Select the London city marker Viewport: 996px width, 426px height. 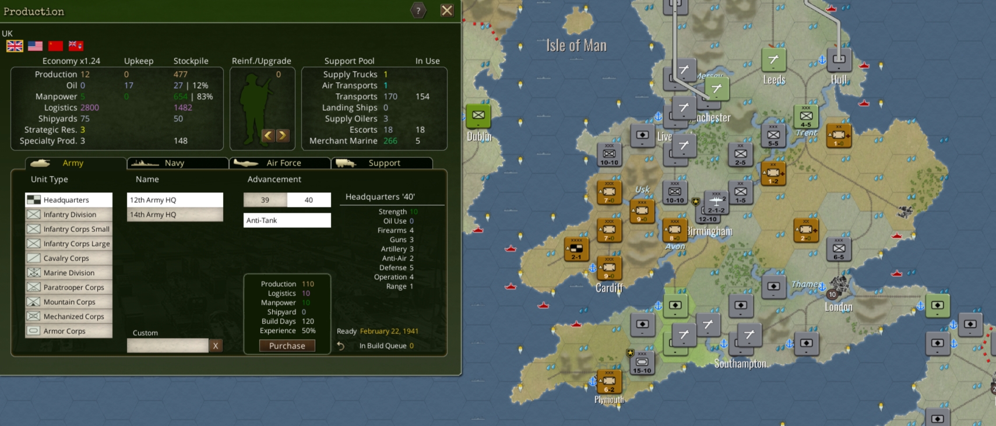(838, 286)
